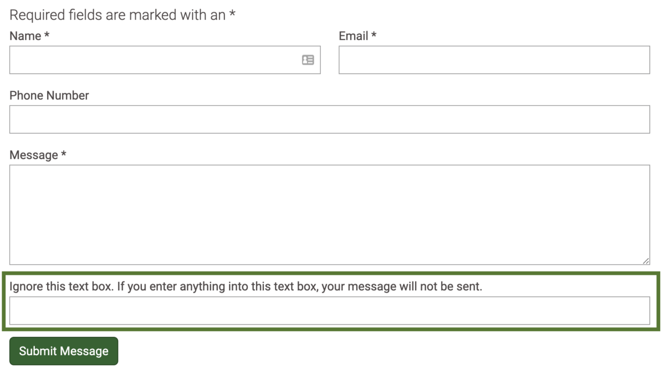
Task: Click the Phone Number field label
Action: click(49, 96)
